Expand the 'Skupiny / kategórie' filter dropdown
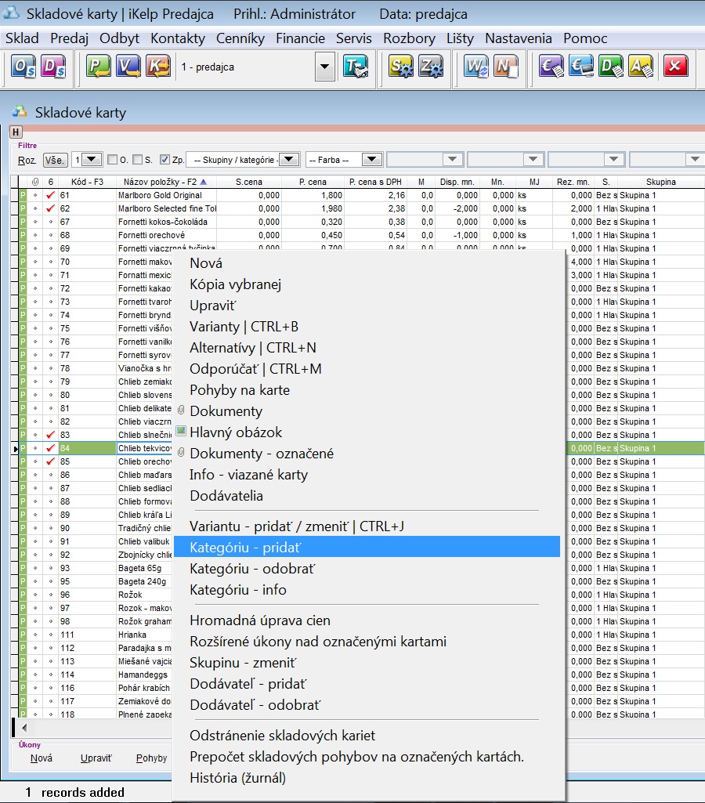705x803 pixels. coord(289,160)
